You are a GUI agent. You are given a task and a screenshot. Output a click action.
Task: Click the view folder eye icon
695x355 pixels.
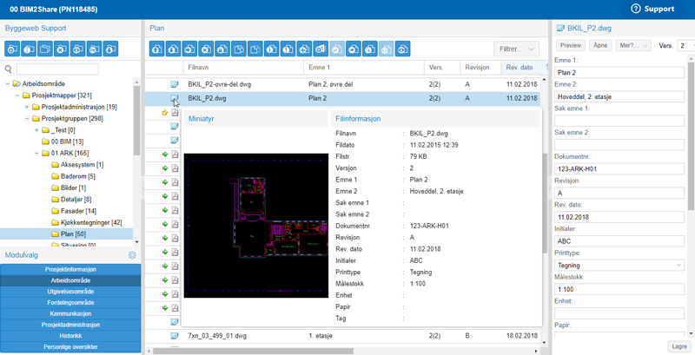tap(78, 49)
